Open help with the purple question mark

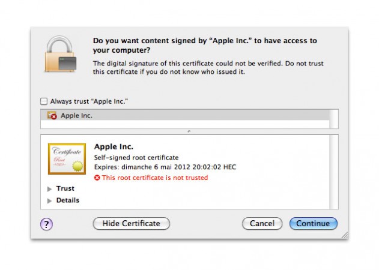coord(47,224)
